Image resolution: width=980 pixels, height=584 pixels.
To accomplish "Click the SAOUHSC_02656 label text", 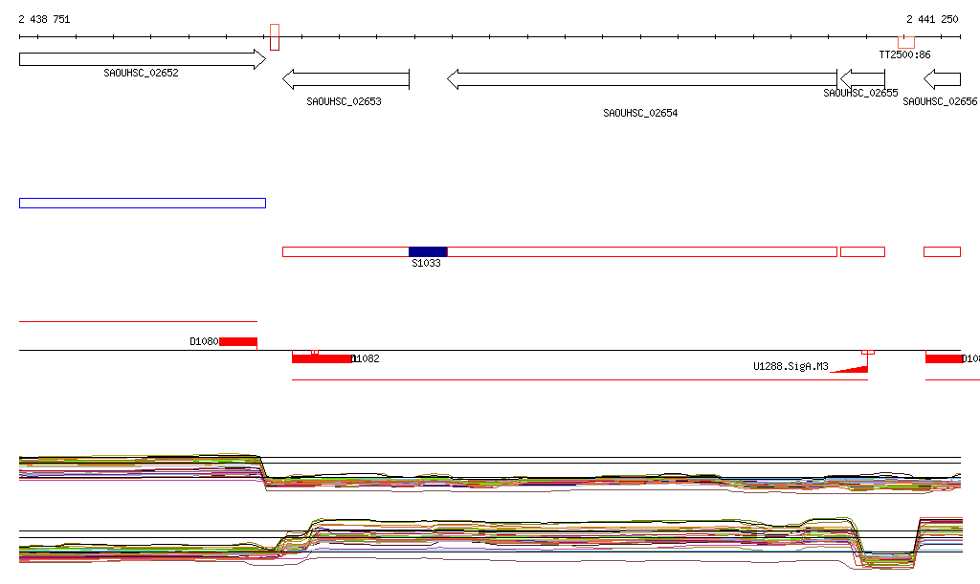I will click(940, 101).
